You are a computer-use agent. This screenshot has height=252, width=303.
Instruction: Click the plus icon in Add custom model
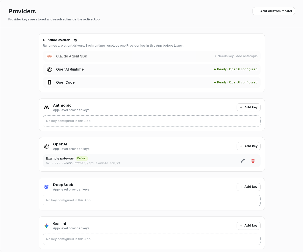(257, 11)
